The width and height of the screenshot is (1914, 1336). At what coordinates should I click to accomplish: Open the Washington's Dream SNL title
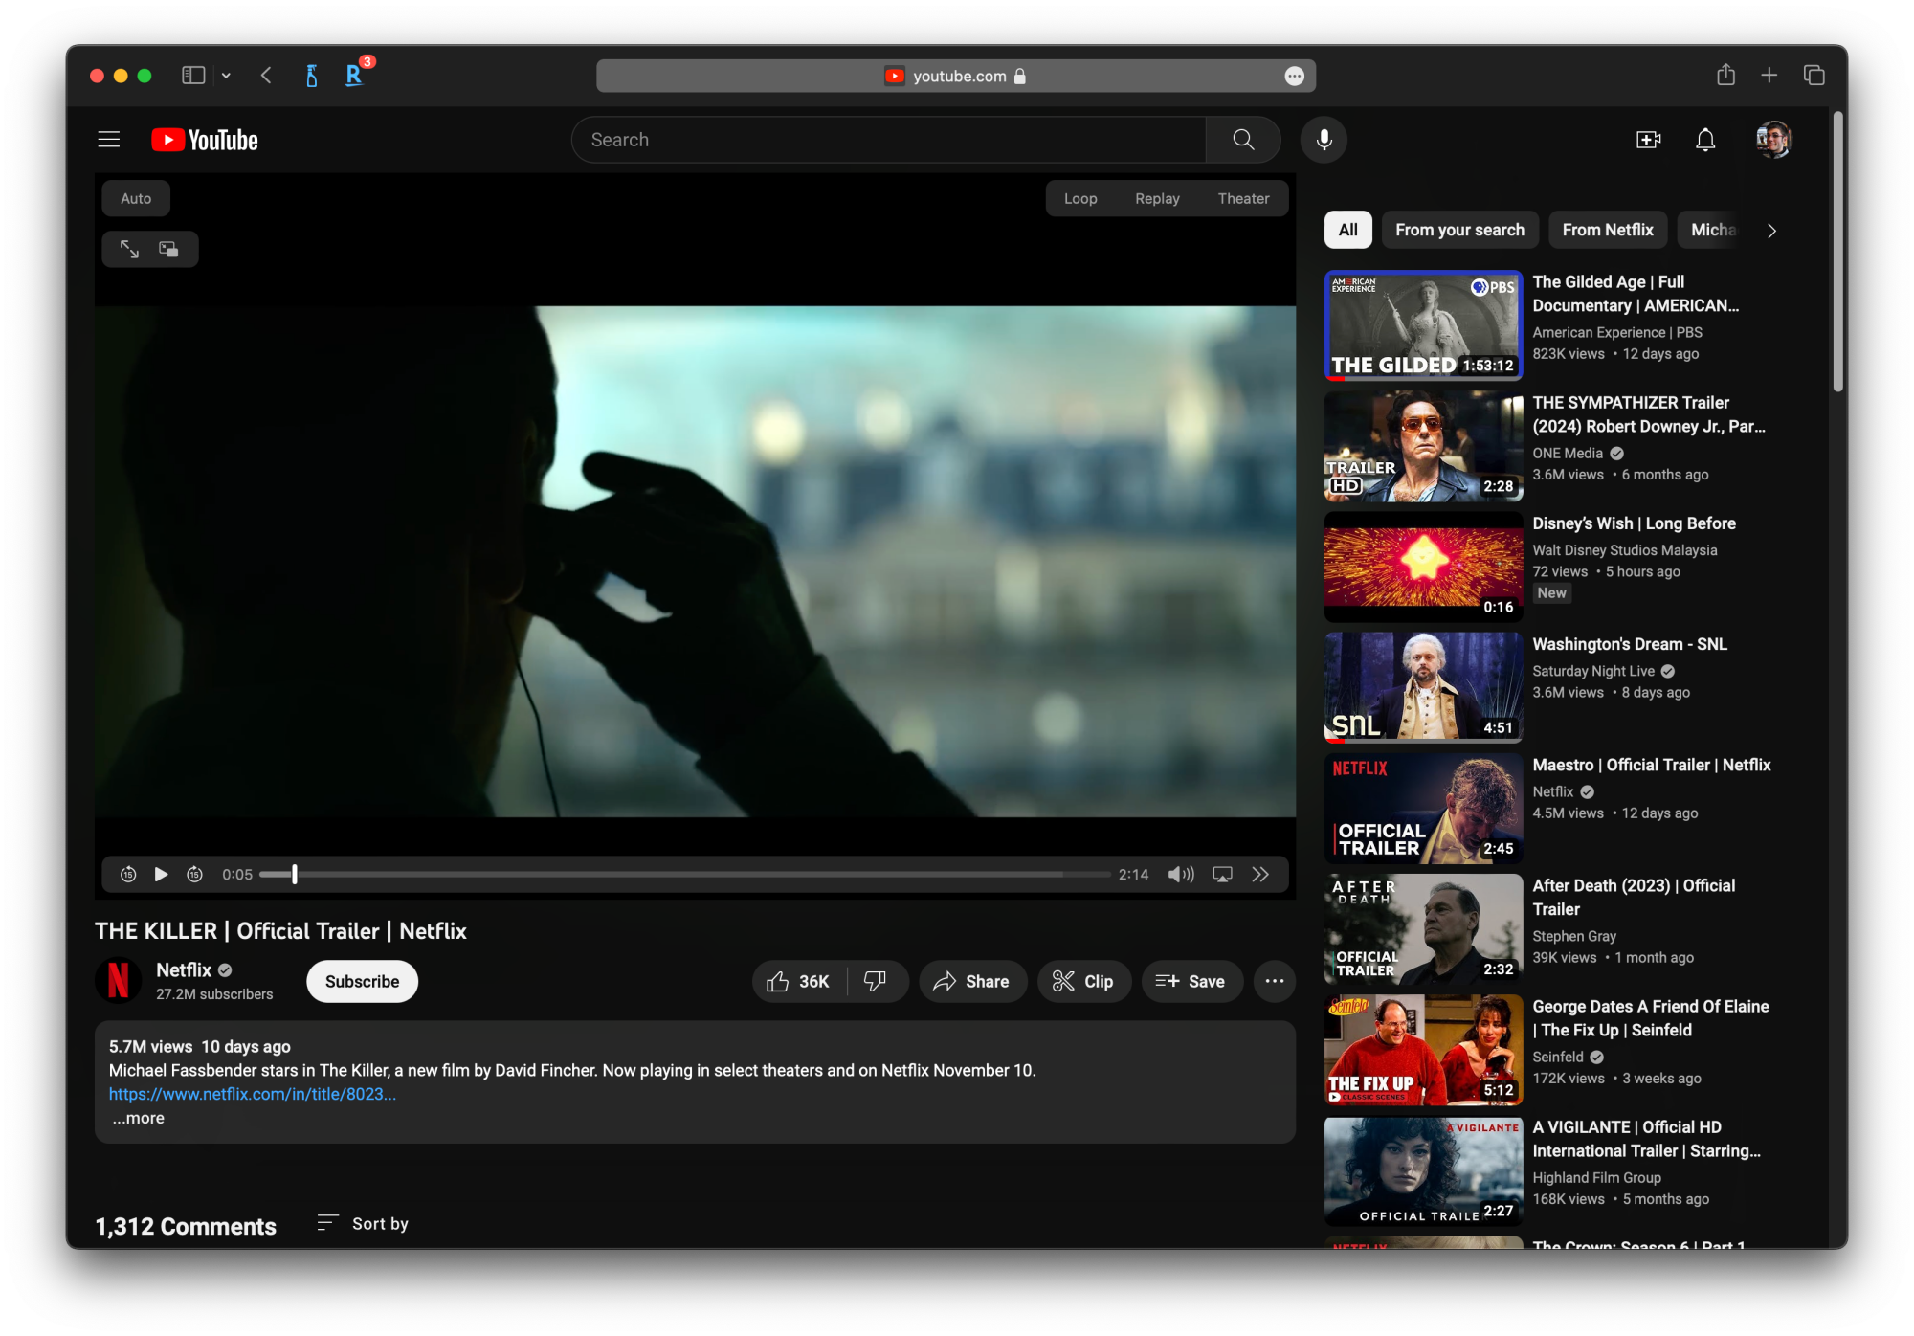1629,644
